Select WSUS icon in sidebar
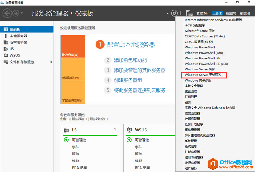Viewport: 255px width, 172px height. pos(6,55)
